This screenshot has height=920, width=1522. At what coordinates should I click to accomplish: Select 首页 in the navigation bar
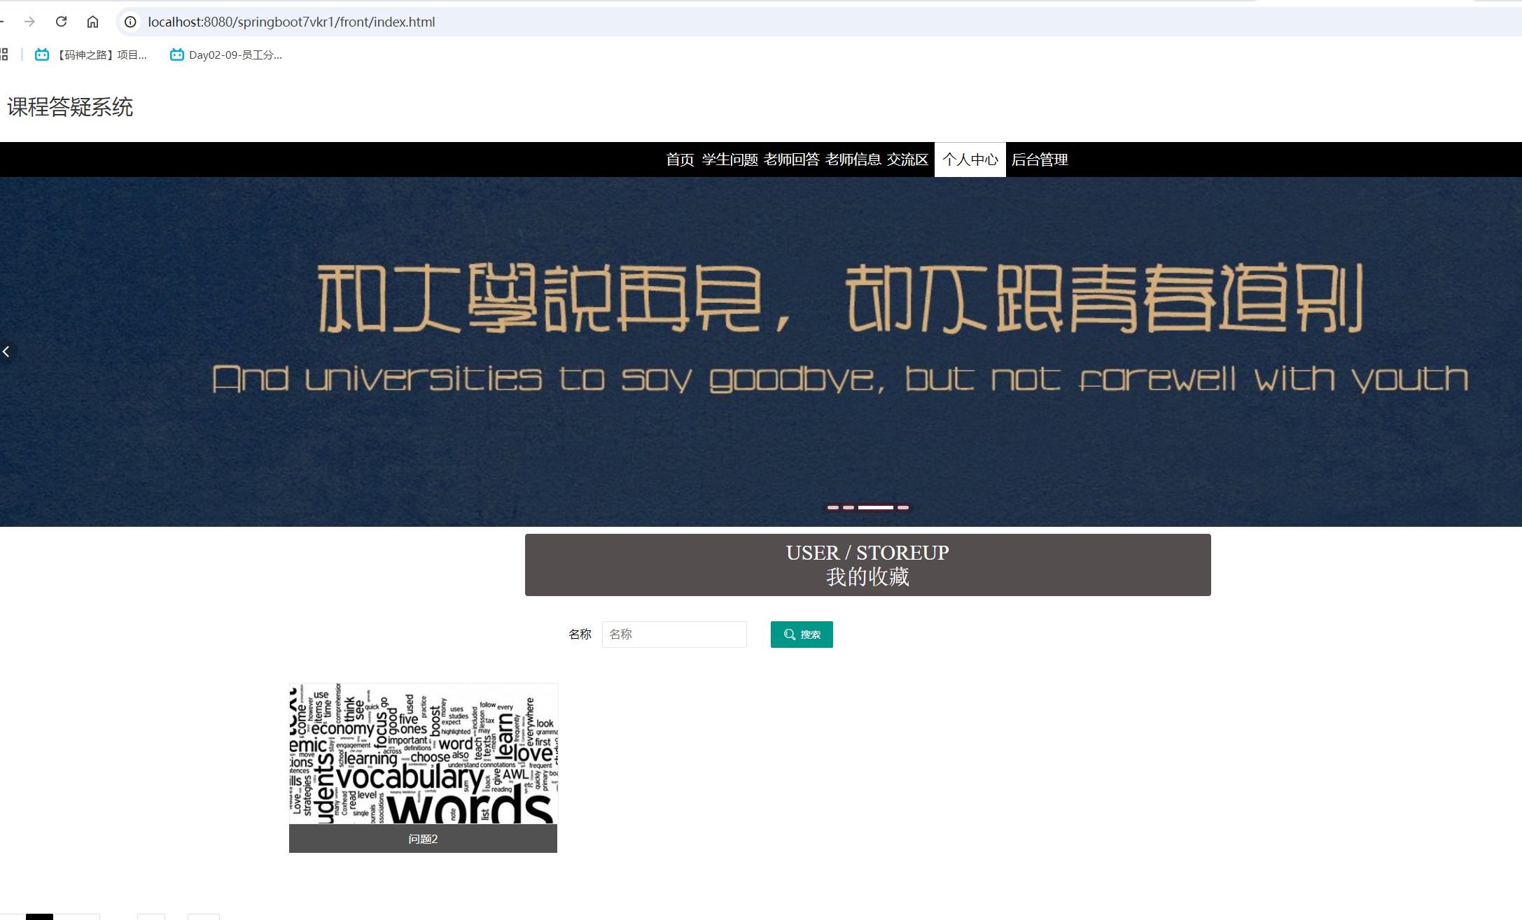tap(678, 160)
